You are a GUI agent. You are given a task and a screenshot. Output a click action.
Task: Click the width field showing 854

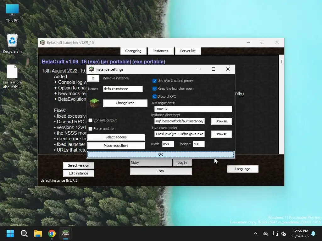tap(168, 144)
